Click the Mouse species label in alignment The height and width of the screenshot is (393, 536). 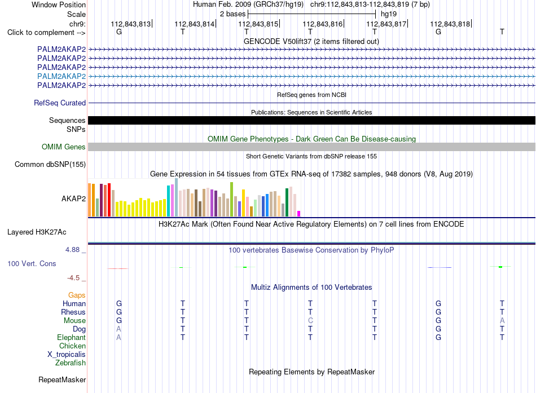coord(74,321)
